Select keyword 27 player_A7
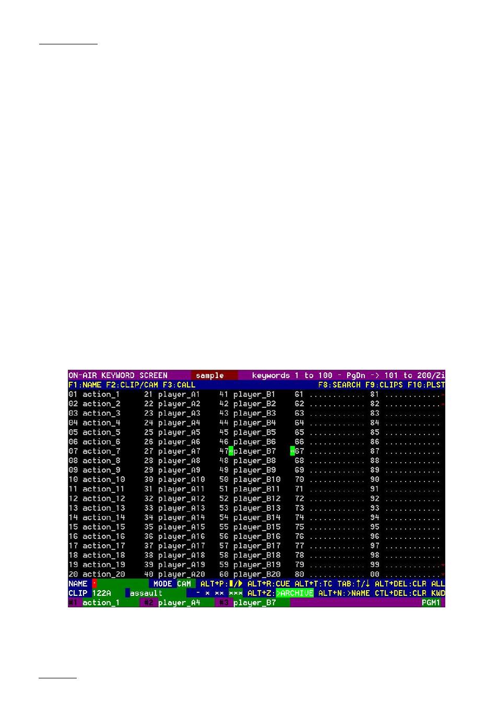Screen dimensions: 498x705 (x=172, y=451)
